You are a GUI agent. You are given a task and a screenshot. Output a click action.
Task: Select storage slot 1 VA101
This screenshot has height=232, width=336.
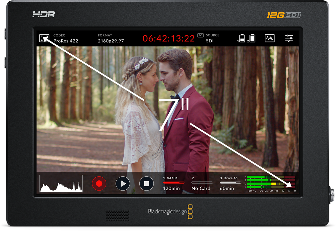(174, 183)
